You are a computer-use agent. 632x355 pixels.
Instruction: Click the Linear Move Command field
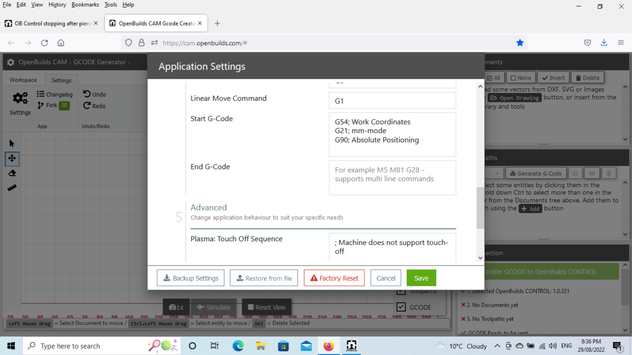[x=393, y=101]
